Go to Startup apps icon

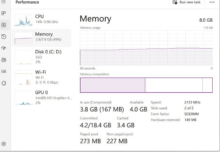(x=4, y=48)
